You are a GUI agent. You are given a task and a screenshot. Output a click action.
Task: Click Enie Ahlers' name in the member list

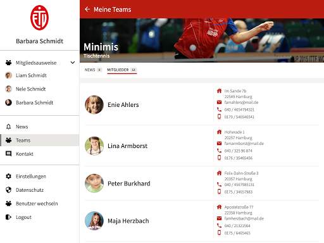coord(123,105)
